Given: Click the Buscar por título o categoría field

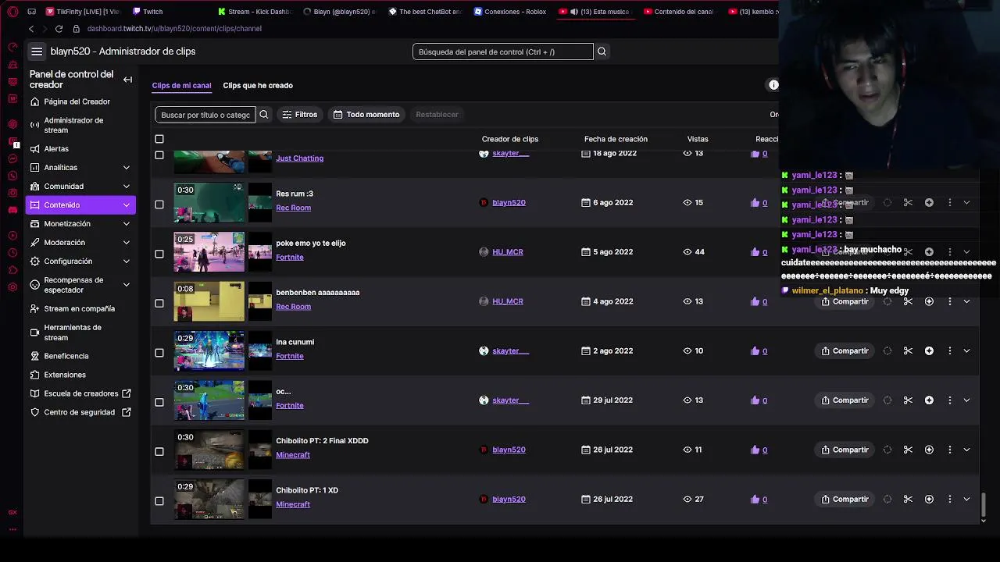Looking at the screenshot, I should point(205,115).
